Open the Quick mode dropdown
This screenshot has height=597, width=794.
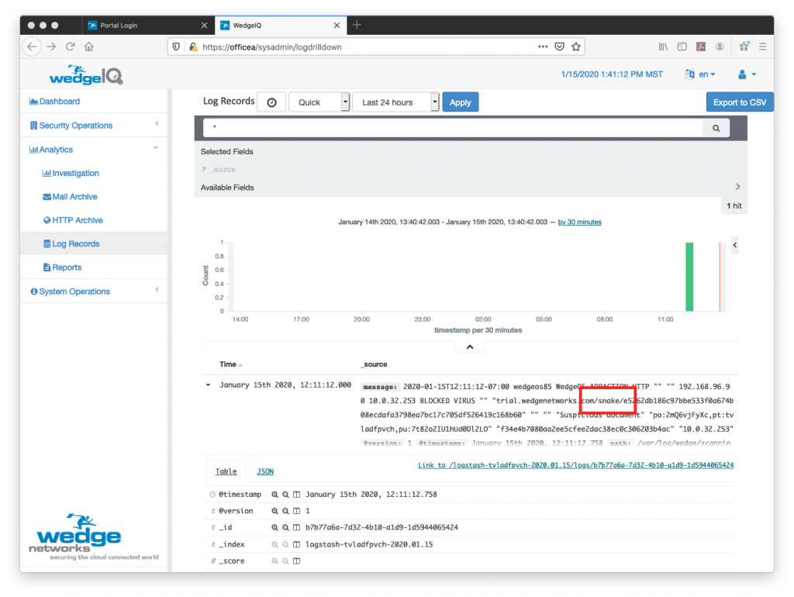click(x=319, y=102)
